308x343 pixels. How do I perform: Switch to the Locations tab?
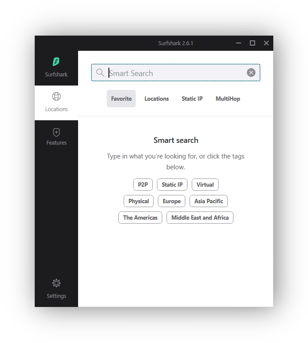[x=157, y=99]
